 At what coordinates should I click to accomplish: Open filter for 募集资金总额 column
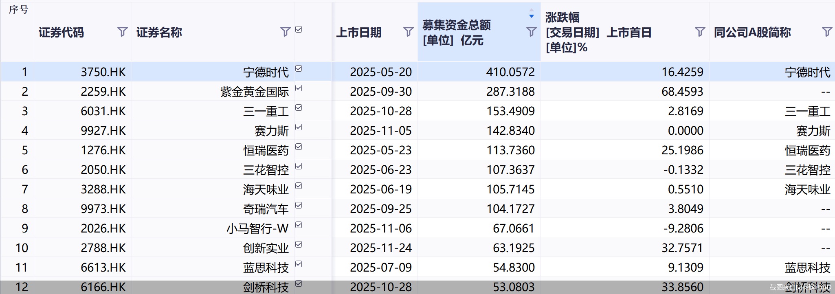pos(531,32)
